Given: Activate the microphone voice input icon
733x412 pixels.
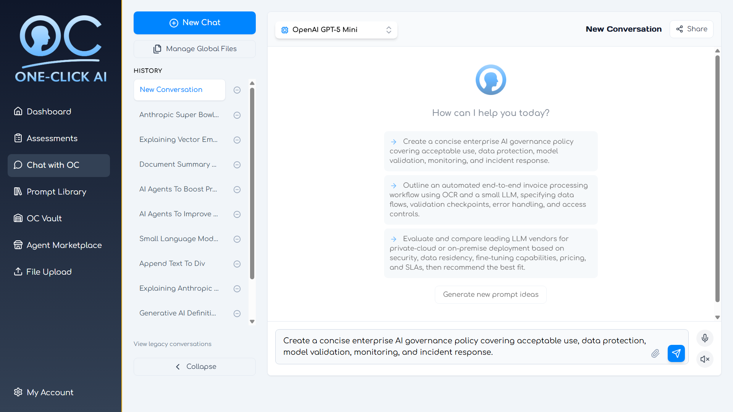Looking at the screenshot, I should 705,338.
